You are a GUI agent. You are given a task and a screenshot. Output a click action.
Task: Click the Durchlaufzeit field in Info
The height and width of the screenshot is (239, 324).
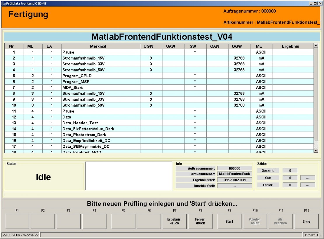tap(234, 186)
